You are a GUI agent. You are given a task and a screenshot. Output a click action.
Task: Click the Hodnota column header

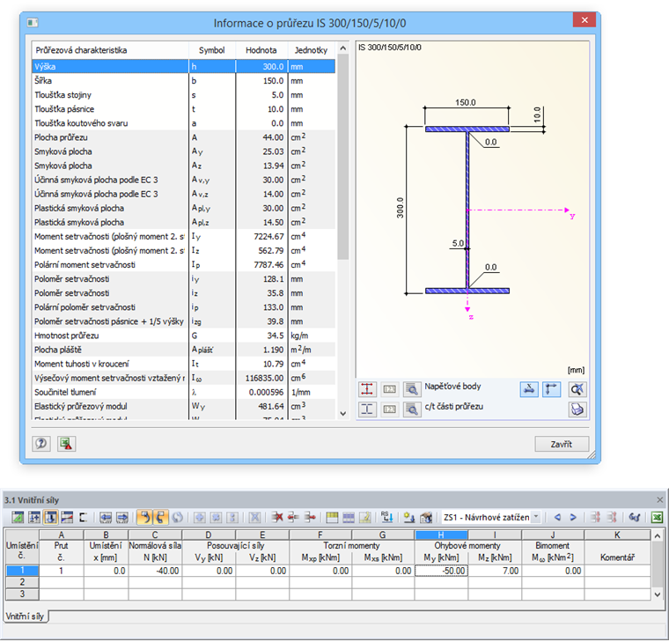[x=261, y=50]
